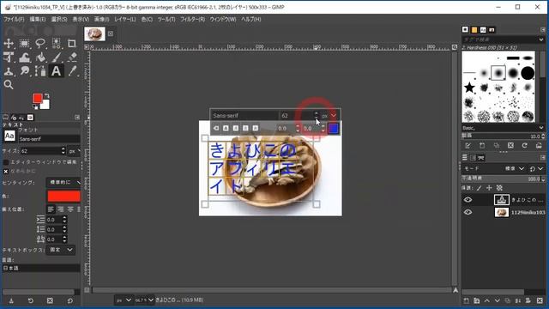The image size is (549, 309).
Task: Toggle the antialiasing checkbox
Action: pos(6,172)
